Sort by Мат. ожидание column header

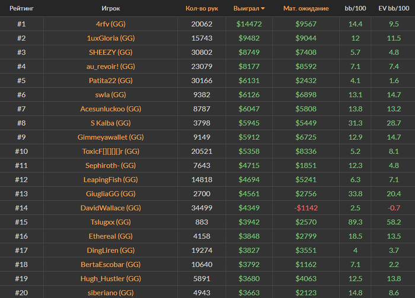pyautogui.click(x=306, y=8)
